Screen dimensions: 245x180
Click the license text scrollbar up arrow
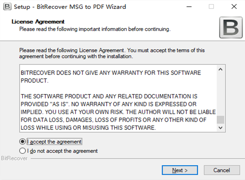click(x=220, y=70)
